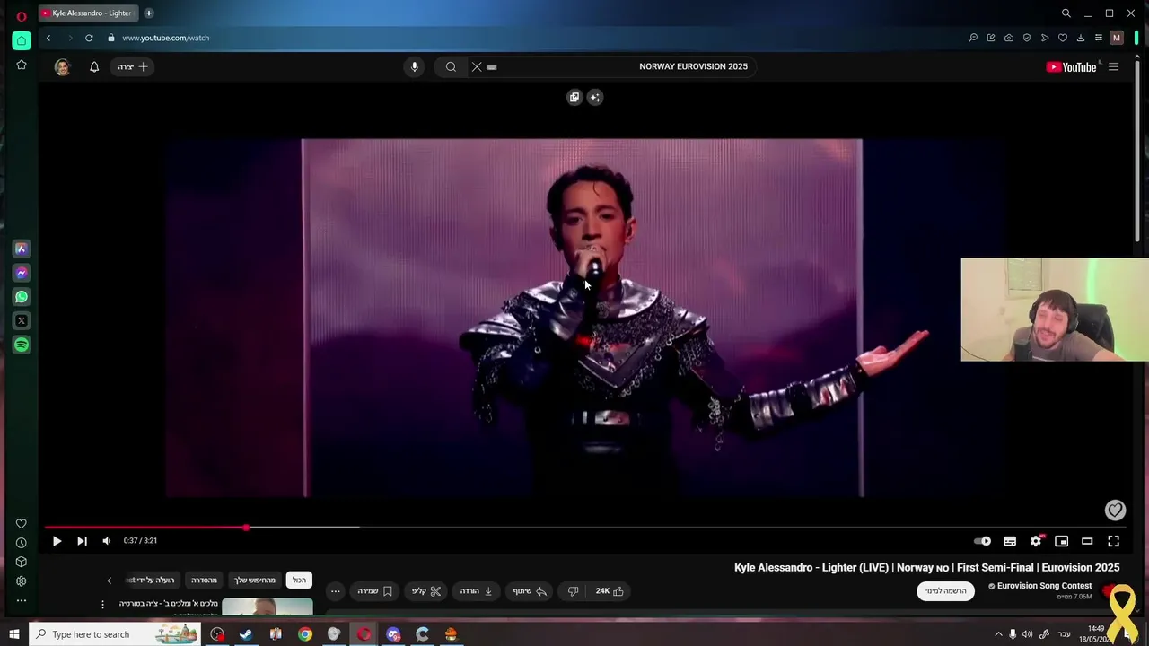The image size is (1149, 646).
Task: Search tabs with magnifier in title bar
Action: coord(1066,13)
